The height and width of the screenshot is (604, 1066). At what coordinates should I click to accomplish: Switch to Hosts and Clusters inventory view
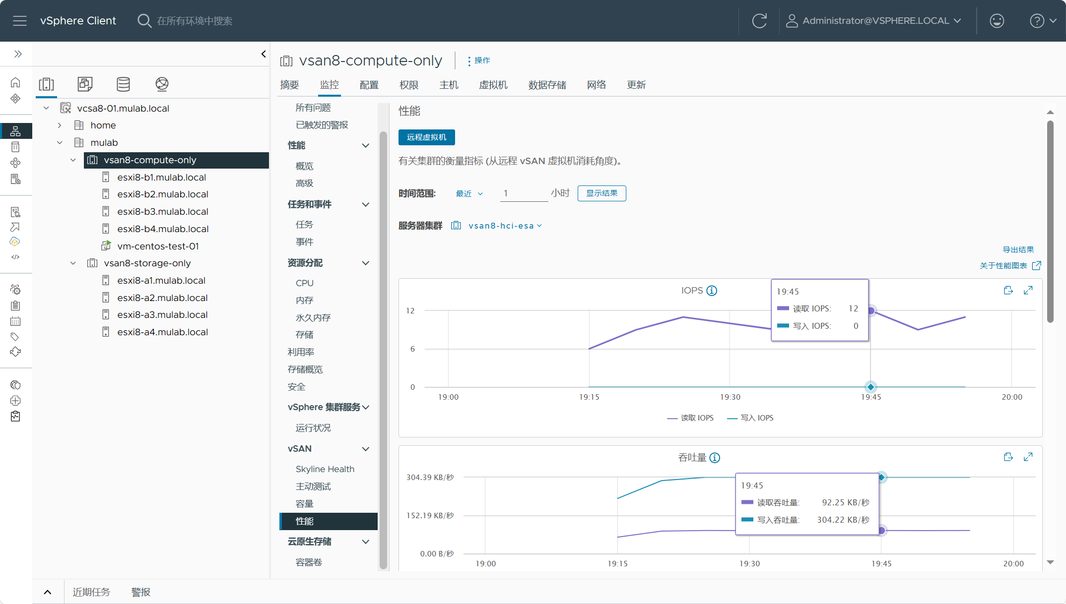(46, 84)
